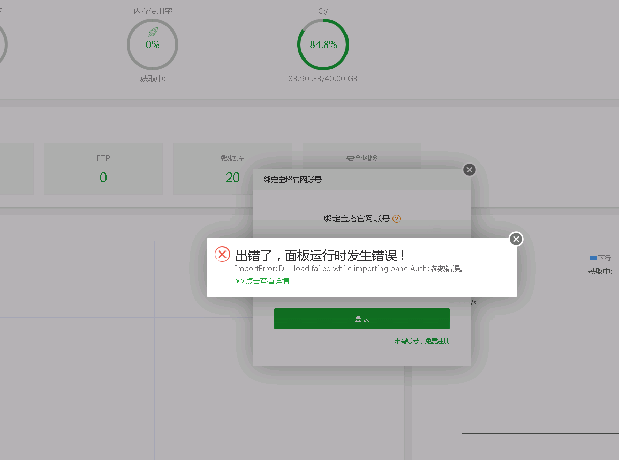Screen dimensions: 619x460
Task: Close the bind Baota account dialog
Action: (x=470, y=170)
